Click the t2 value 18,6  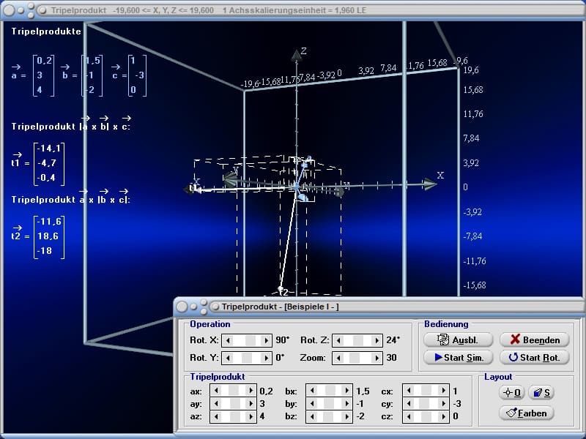48,236
